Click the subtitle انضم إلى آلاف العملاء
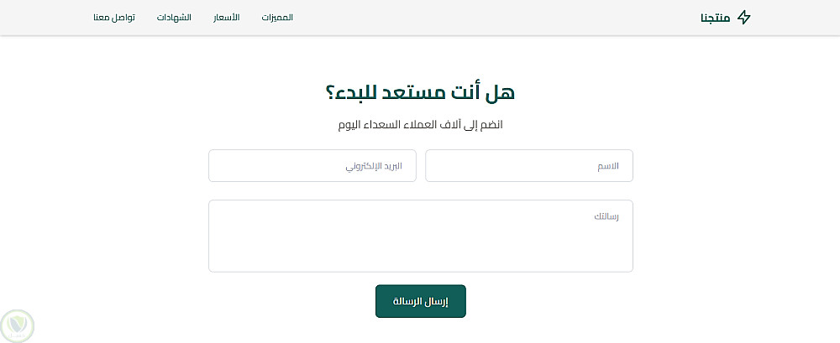 pos(420,125)
